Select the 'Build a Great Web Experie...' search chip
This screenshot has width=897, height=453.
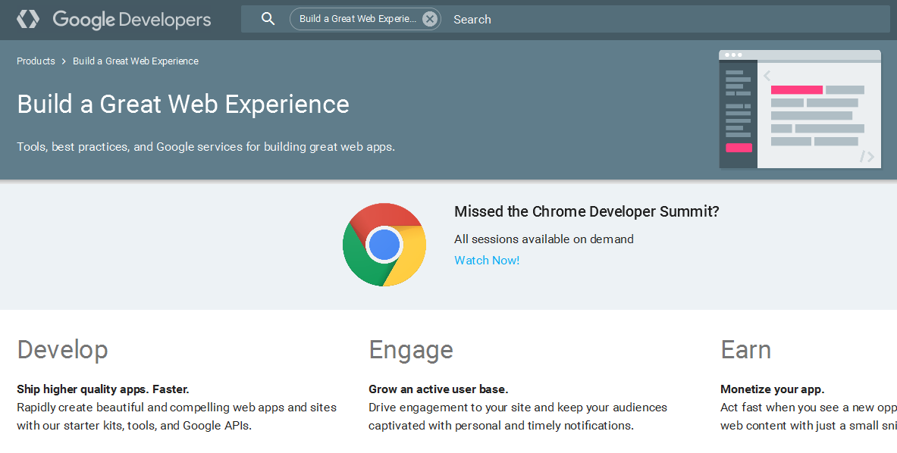tap(365, 19)
